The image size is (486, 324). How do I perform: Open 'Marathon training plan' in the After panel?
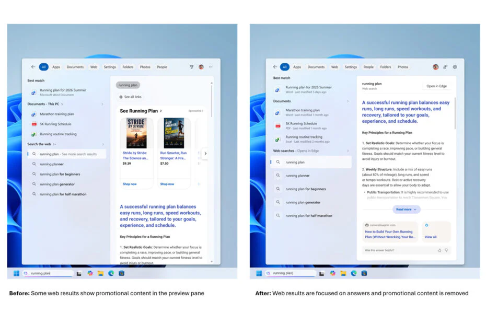tap(310, 112)
